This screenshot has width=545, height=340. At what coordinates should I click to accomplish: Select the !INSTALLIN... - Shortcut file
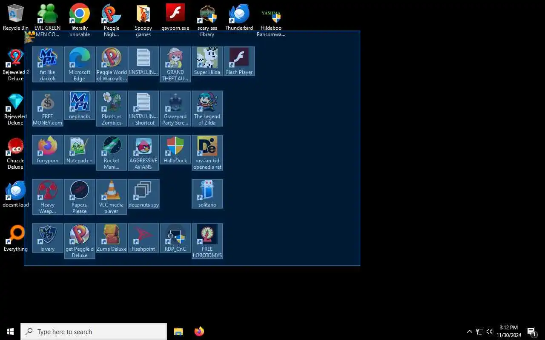pyautogui.click(x=143, y=108)
